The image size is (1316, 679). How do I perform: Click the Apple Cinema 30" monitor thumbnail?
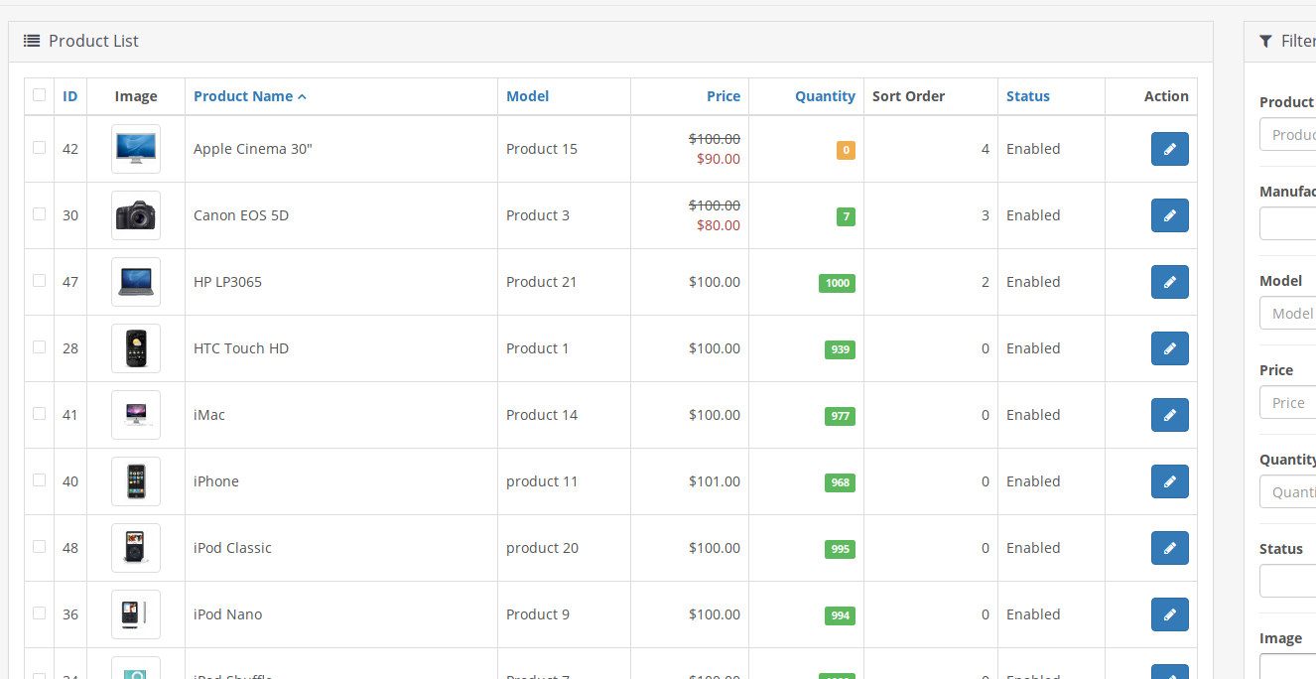pos(136,149)
